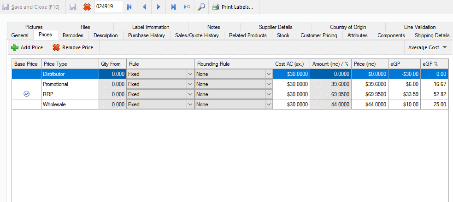Go to previous record arrow
The height and width of the screenshot is (202, 453).
[144, 7]
